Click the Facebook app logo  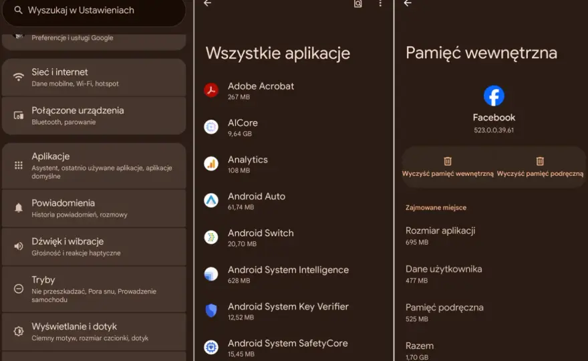point(494,96)
